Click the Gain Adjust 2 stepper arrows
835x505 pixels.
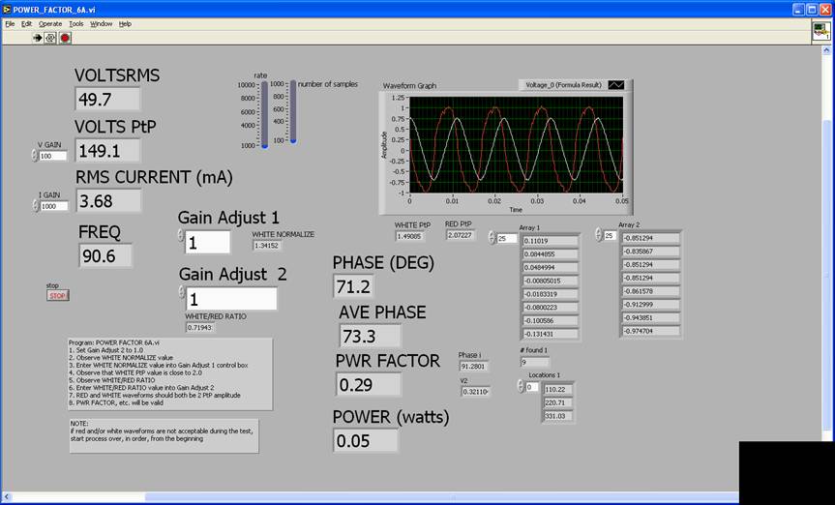coord(182,292)
